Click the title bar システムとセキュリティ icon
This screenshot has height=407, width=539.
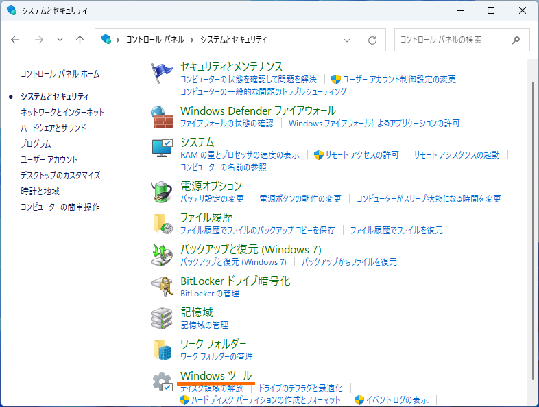tap(12, 10)
